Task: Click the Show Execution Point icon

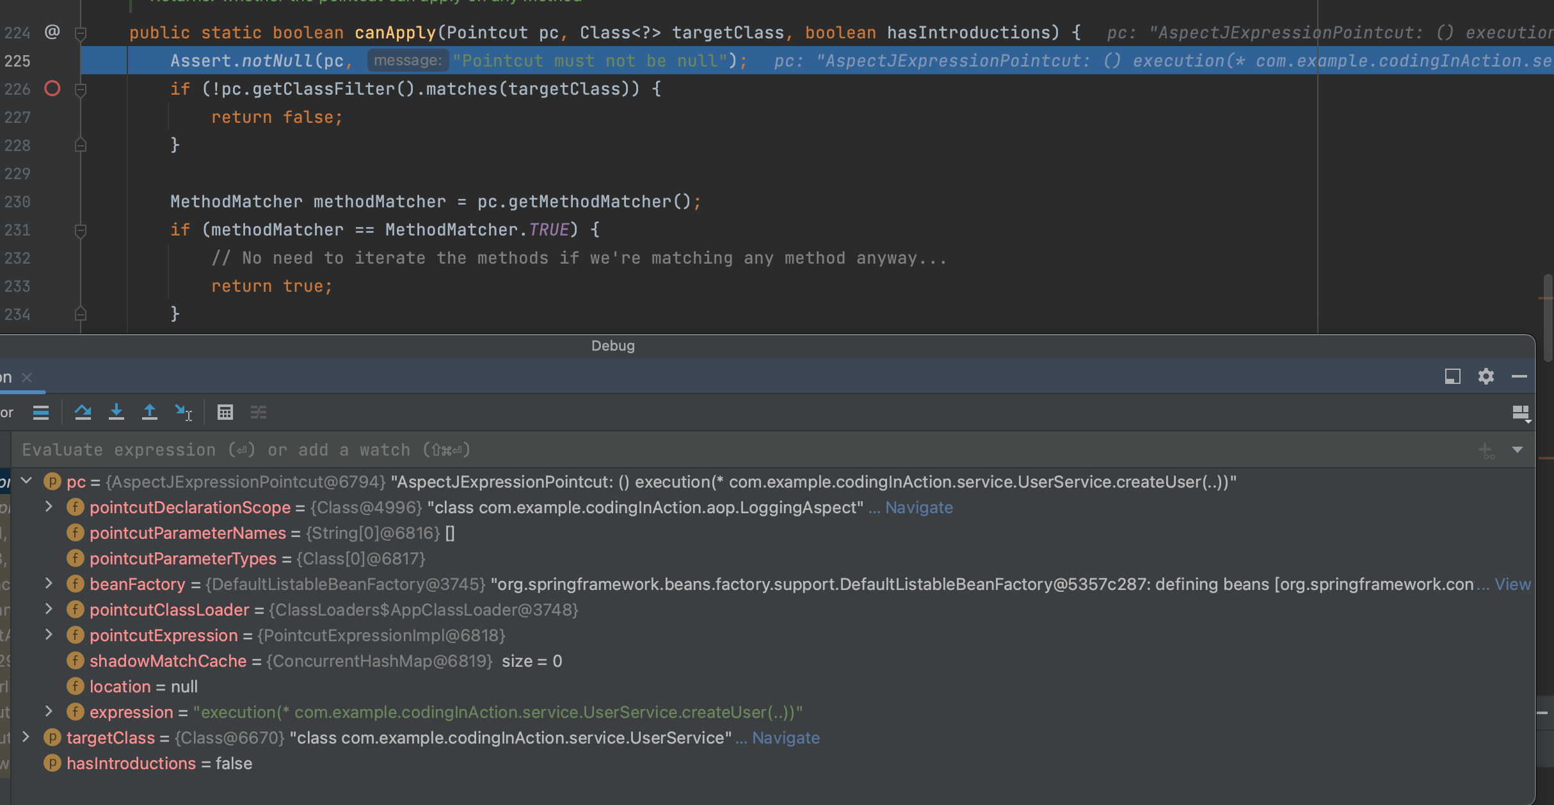Action: 41,412
